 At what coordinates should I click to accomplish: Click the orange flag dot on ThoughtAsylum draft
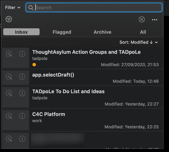coord(34,65)
